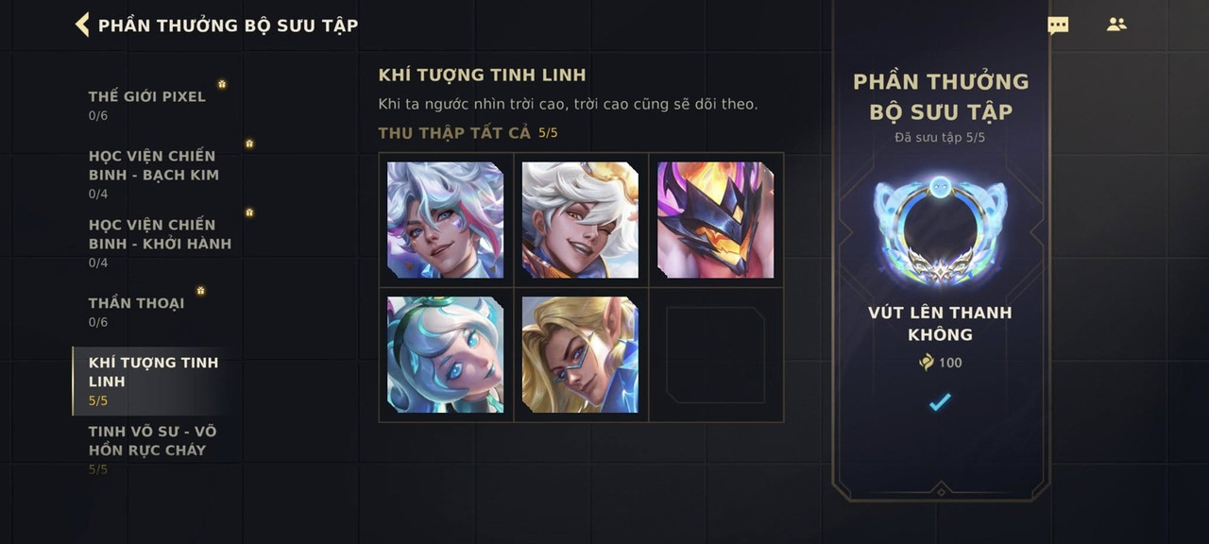Screen dimensions: 1209x544
Task: Click the reward icon beside THẾ GIỚI PIXEL
Action: coord(222,84)
